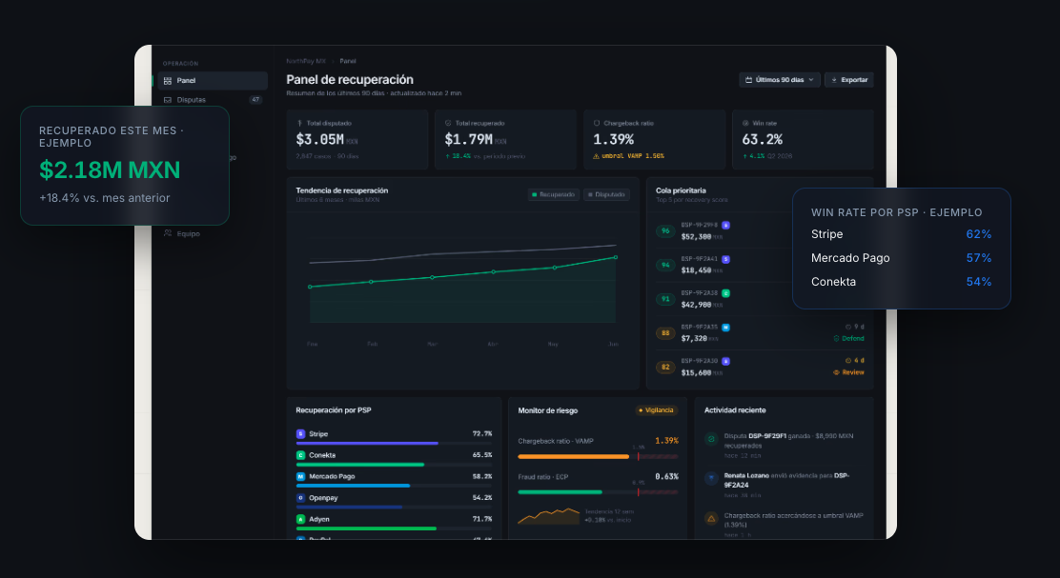Toggle the Disputado series in chart legend

tap(606, 194)
